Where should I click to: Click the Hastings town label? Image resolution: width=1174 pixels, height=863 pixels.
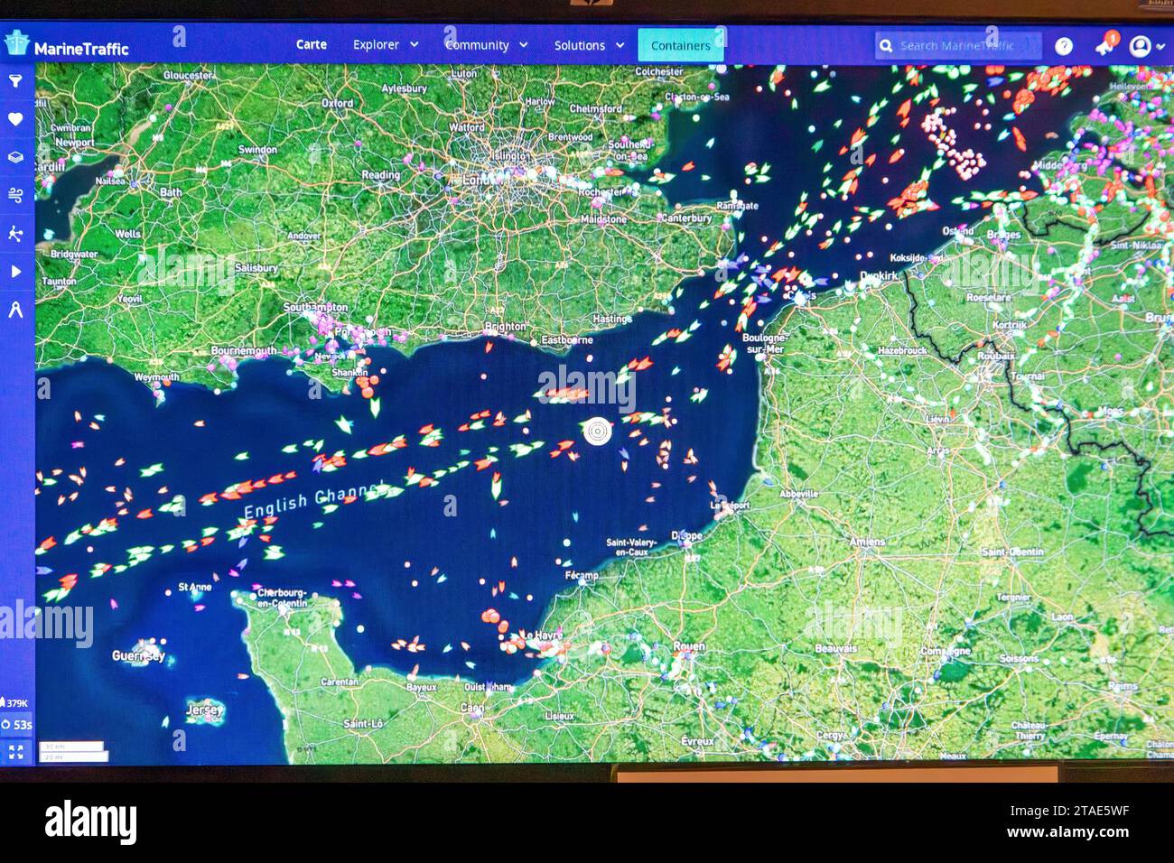coord(611,319)
